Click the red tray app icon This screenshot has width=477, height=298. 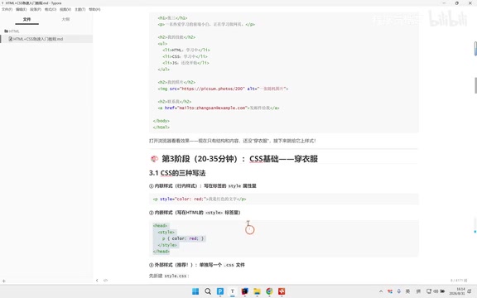(x=390, y=291)
